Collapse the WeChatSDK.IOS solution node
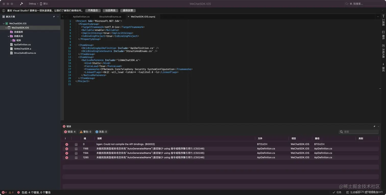Viewport: 386px width, 195px height. click(4, 23)
